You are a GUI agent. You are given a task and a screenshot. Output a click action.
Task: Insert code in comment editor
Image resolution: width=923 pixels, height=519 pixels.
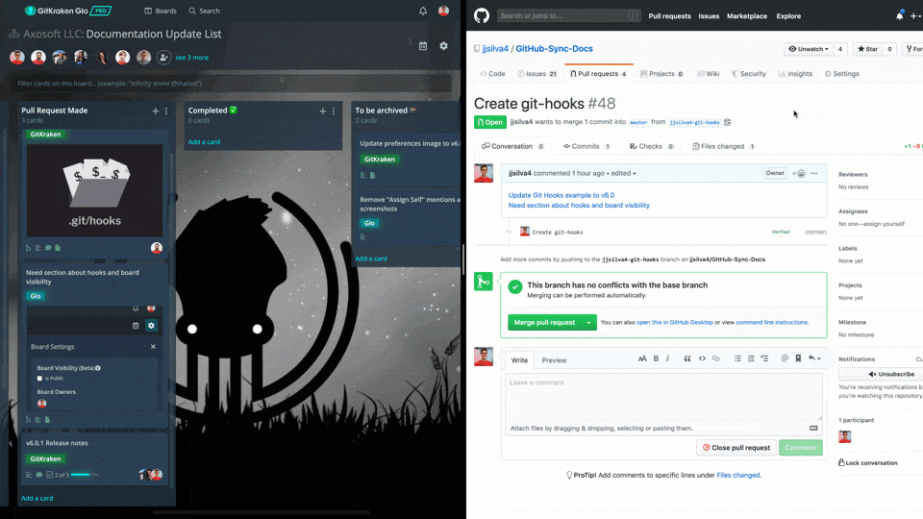(702, 358)
